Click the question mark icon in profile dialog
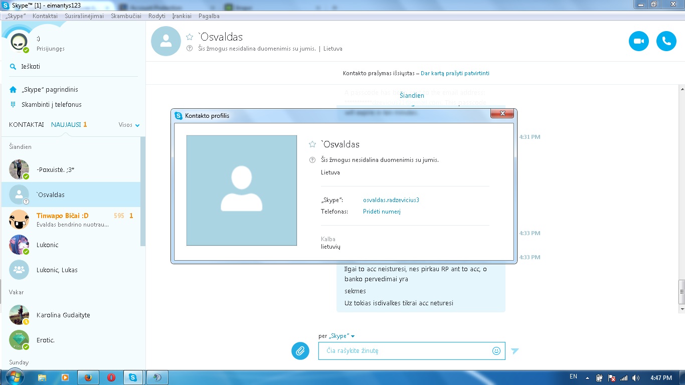The height and width of the screenshot is (385, 685). click(312, 160)
